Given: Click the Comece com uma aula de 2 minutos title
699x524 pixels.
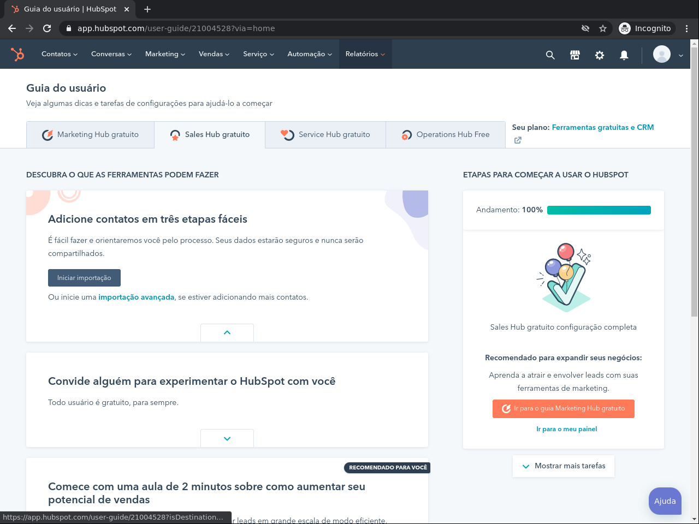Looking at the screenshot, I should click(x=206, y=493).
